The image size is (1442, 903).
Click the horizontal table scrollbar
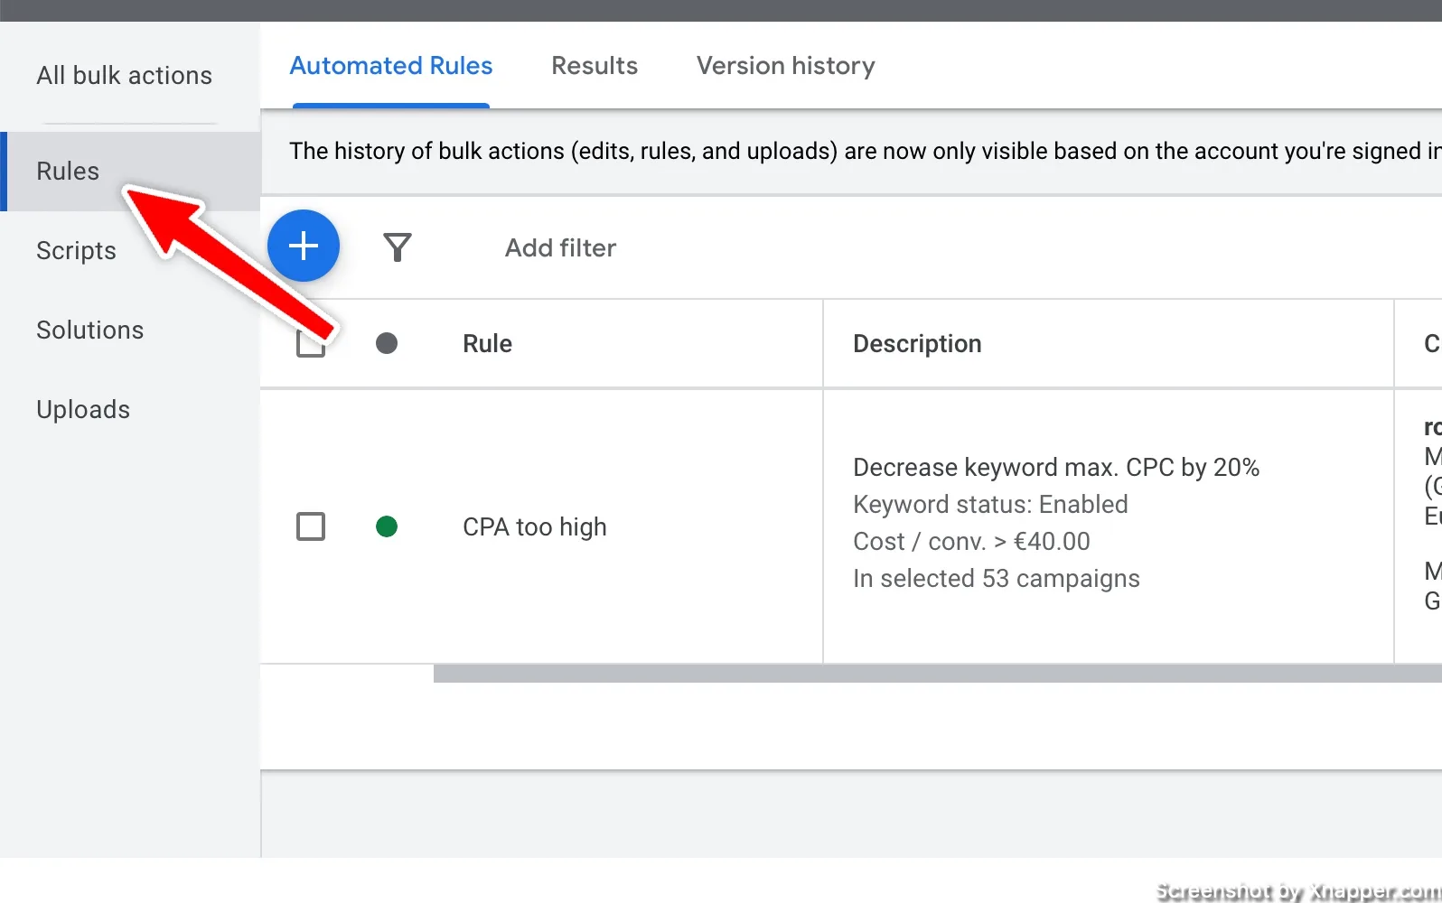pos(938,674)
